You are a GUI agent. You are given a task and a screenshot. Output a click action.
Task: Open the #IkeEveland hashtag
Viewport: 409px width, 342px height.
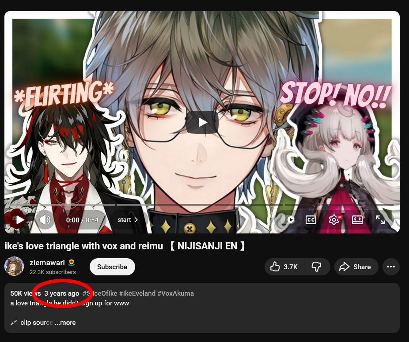click(137, 293)
